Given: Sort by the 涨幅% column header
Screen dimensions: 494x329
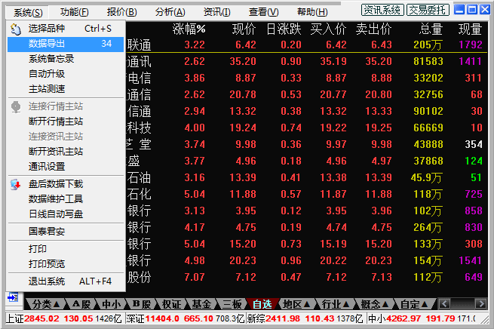Looking at the screenshot, I should 189,29.
